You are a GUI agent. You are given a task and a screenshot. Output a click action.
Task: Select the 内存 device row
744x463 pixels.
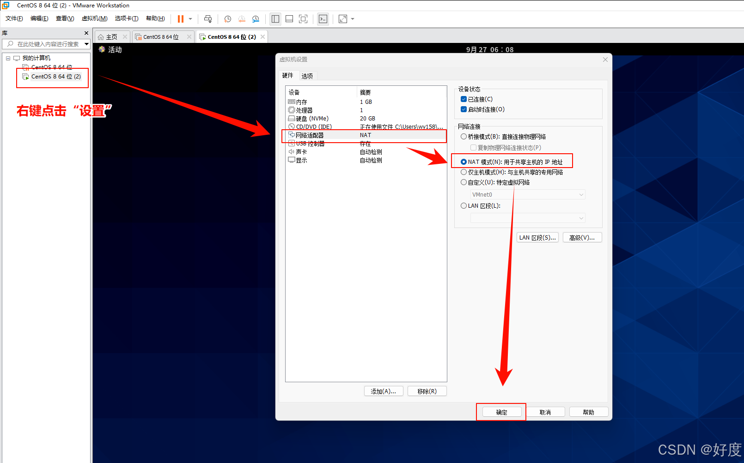(366, 102)
